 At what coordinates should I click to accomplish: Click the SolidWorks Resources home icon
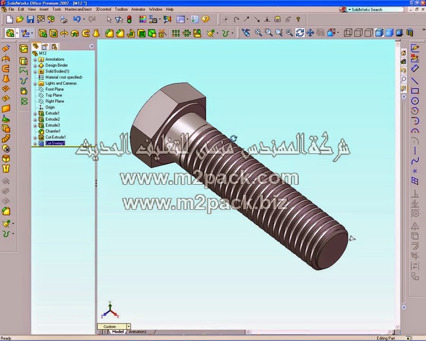pyautogui.click(x=403, y=53)
